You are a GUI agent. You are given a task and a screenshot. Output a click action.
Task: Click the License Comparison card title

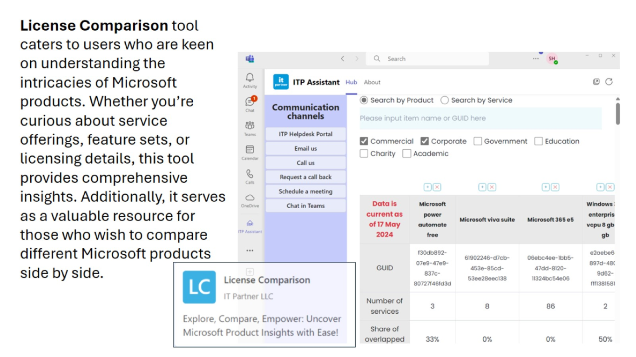(x=267, y=280)
